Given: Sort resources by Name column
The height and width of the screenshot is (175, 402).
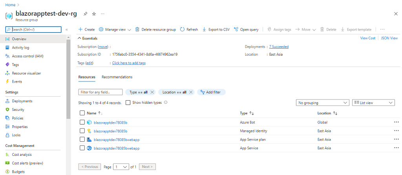Looking at the screenshot, I should (95, 113).
